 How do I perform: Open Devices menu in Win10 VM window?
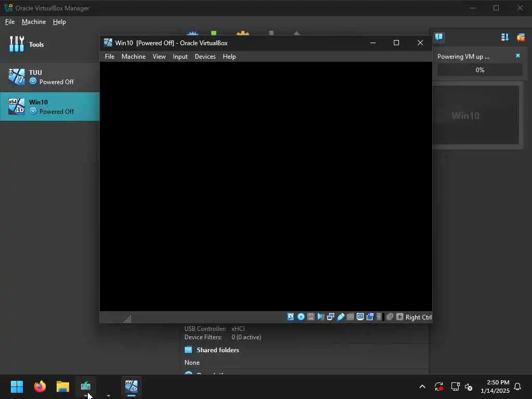point(205,57)
